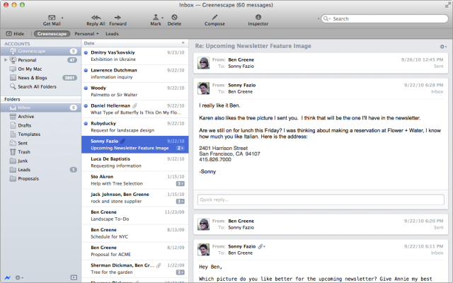Enter full screen via the title bar arrows icon
This screenshot has height=283, width=453.
(447, 5)
